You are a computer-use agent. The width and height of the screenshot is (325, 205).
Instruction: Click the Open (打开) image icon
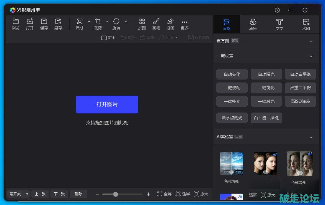coord(30,22)
